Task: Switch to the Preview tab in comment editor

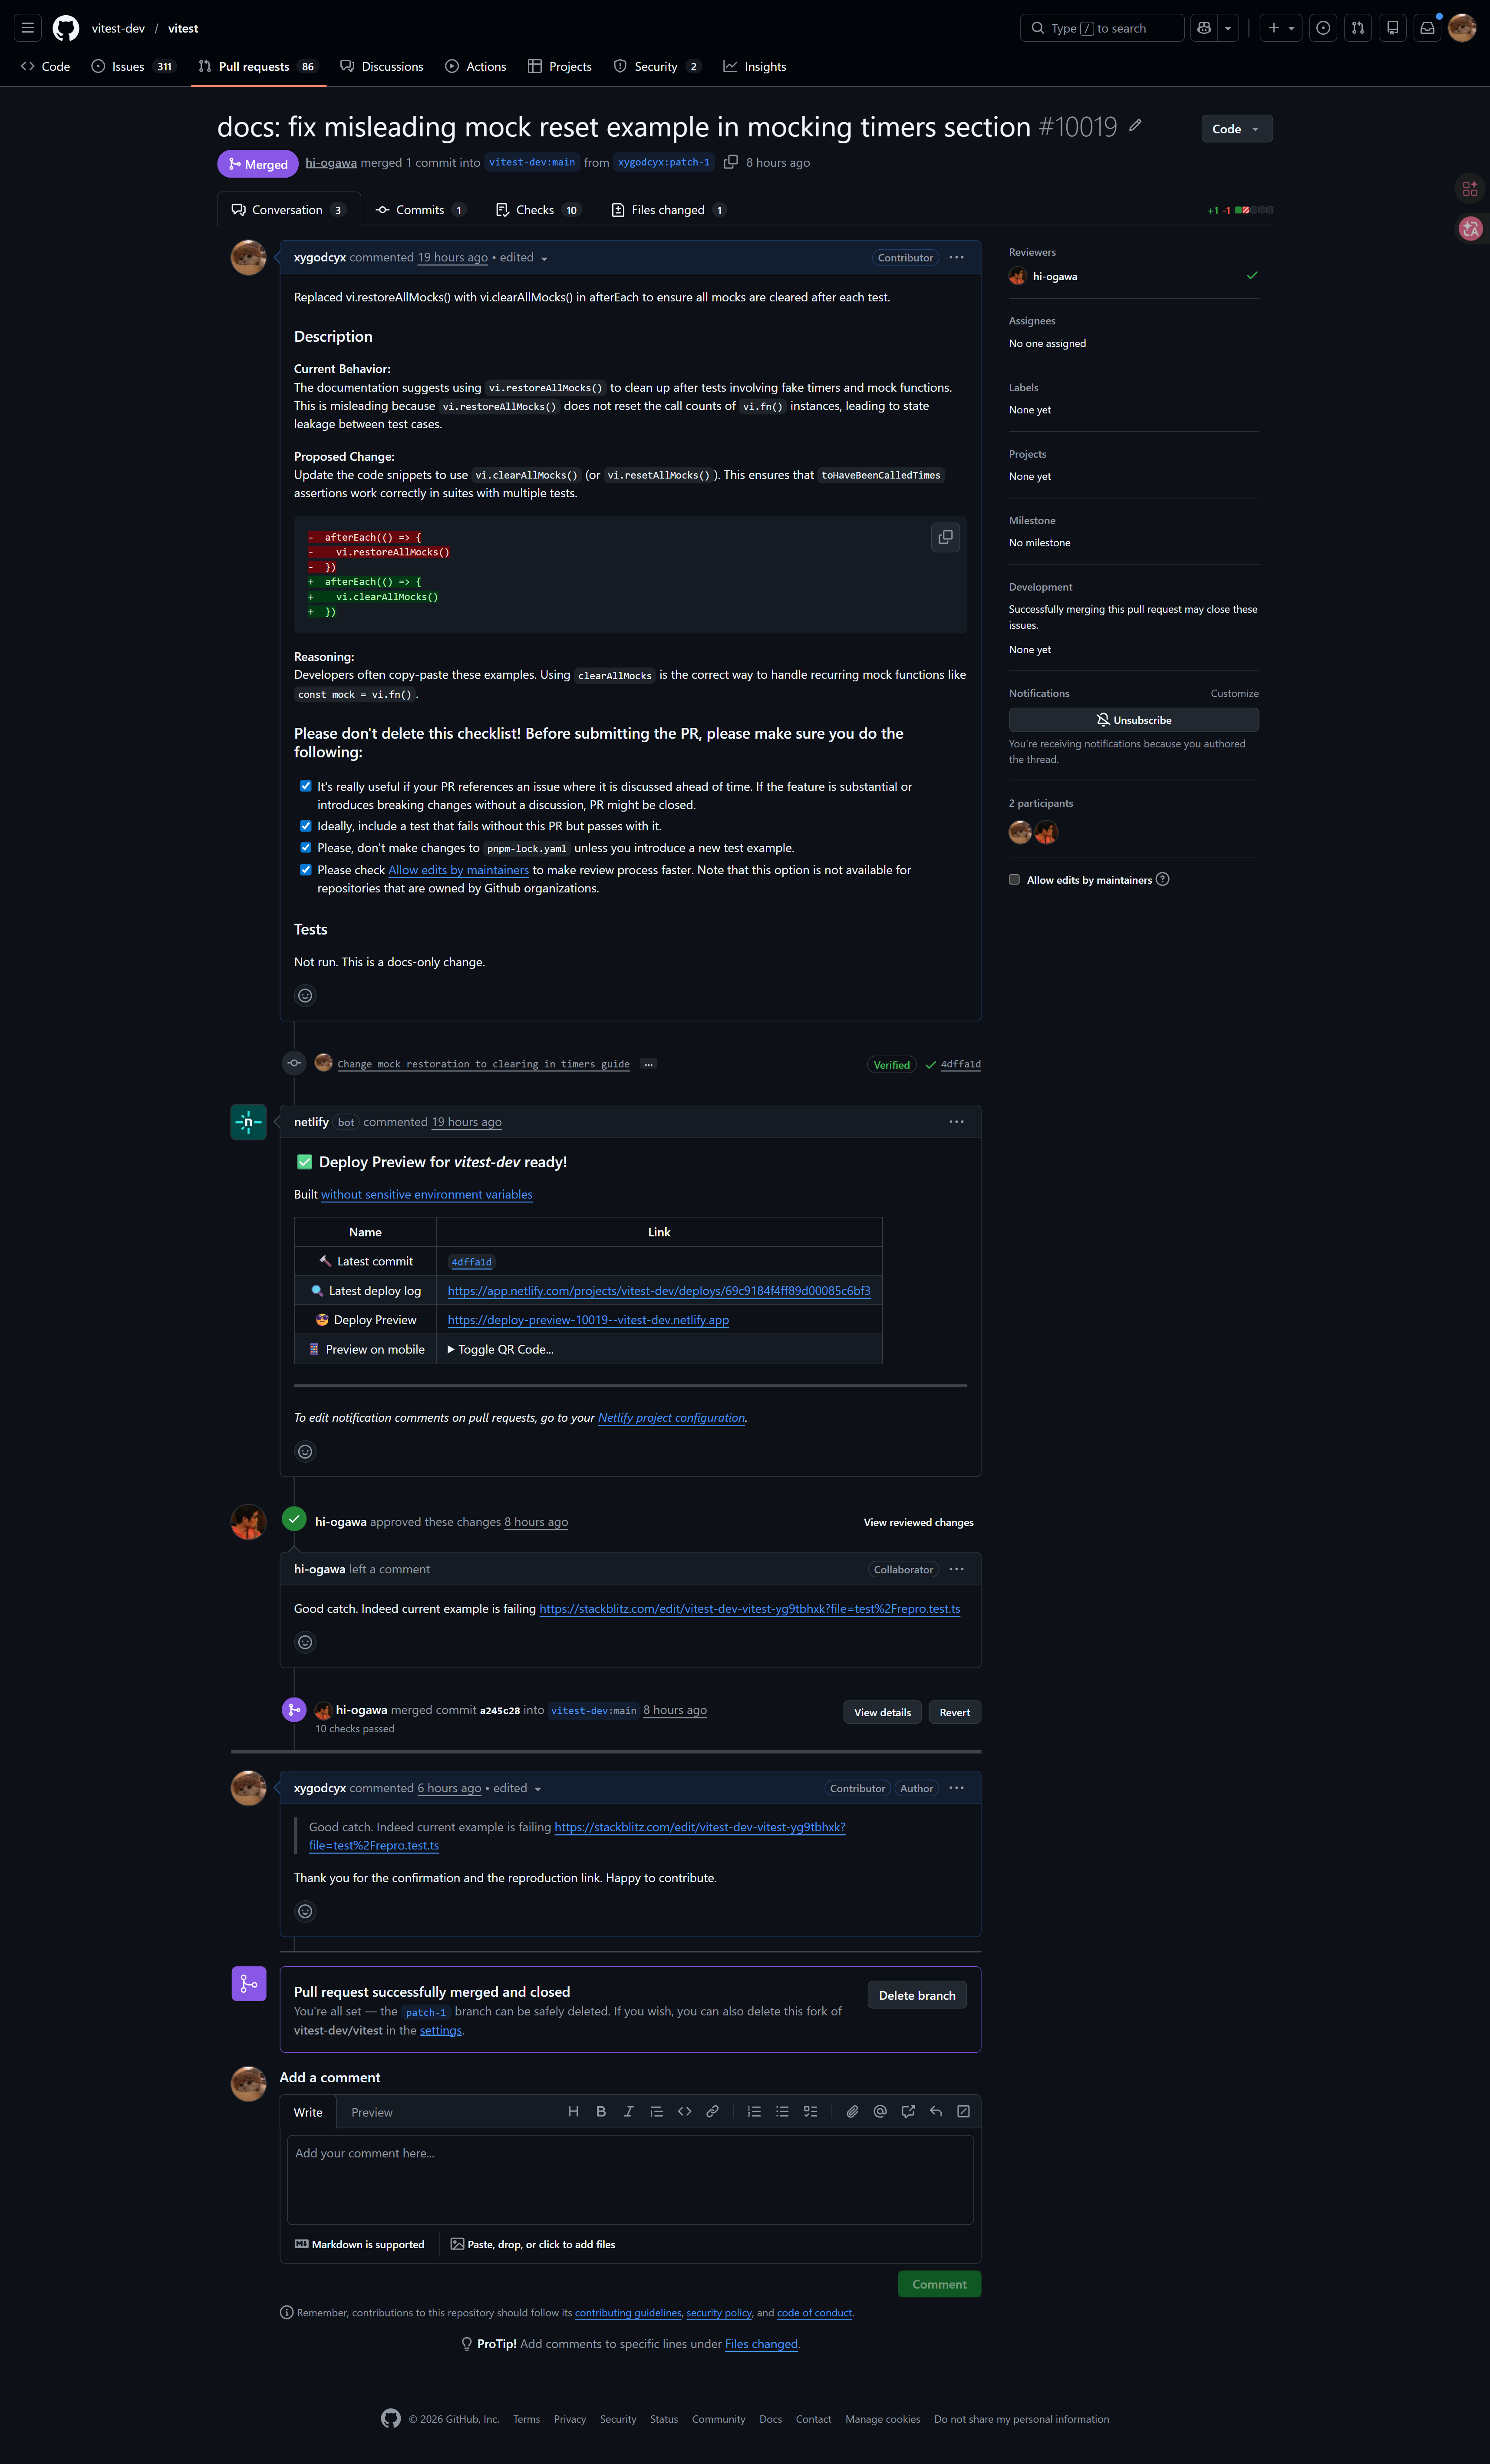Action: pyautogui.click(x=371, y=2111)
